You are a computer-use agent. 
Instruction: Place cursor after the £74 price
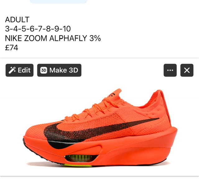click(18, 48)
